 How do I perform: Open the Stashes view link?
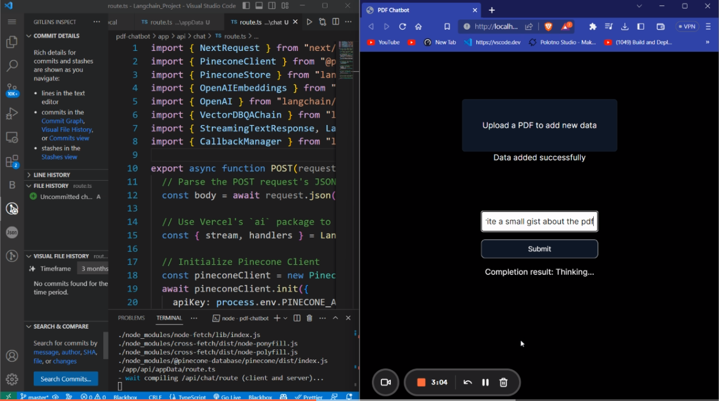point(59,157)
